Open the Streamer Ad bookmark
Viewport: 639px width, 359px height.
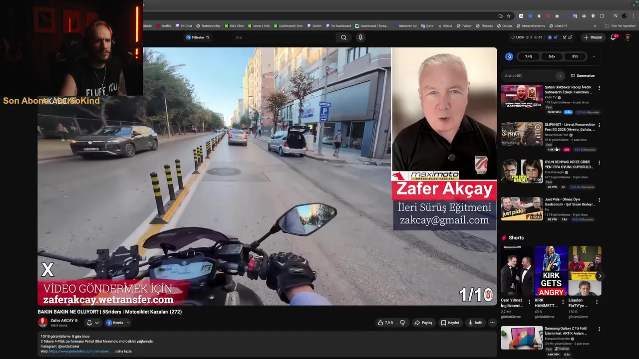click(x=405, y=26)
